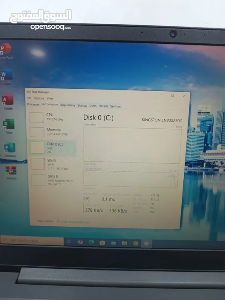Select the GPU 0 performance entry
Image resolution: width=225 pixels, height=300 pixels.
tap(53, 180)
